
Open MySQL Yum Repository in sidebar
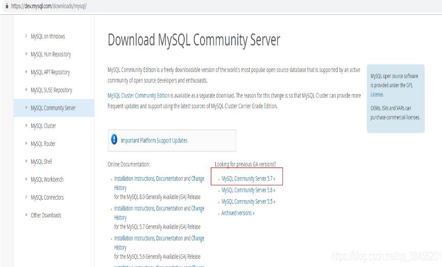click(x=51, y=55)
